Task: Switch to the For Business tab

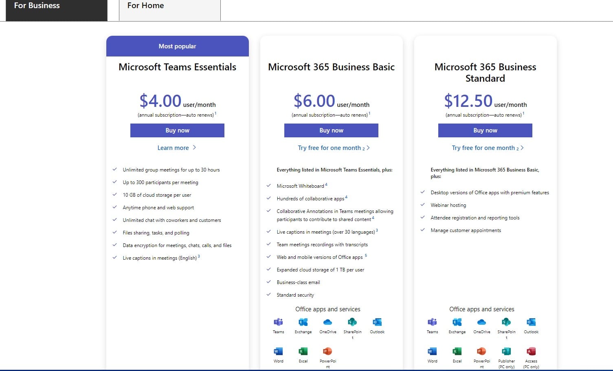Action: tap(57, 10)
